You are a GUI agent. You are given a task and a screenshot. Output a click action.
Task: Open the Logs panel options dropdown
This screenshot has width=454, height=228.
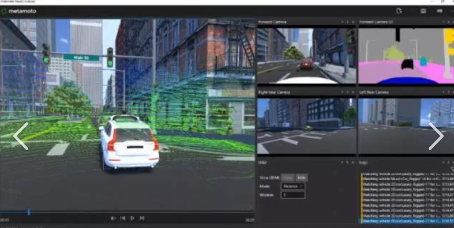point(444,162)
